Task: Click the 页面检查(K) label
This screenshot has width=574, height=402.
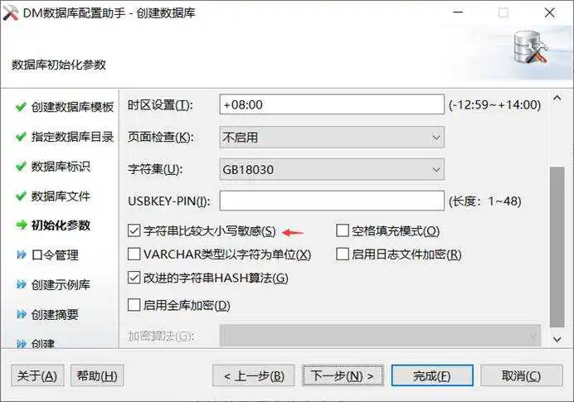Action: (161, 137)
